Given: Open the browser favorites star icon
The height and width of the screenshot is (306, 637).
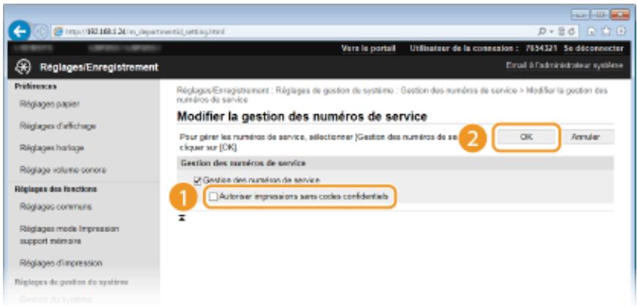Looking at the screenshot, I should [x=607, y=31].
